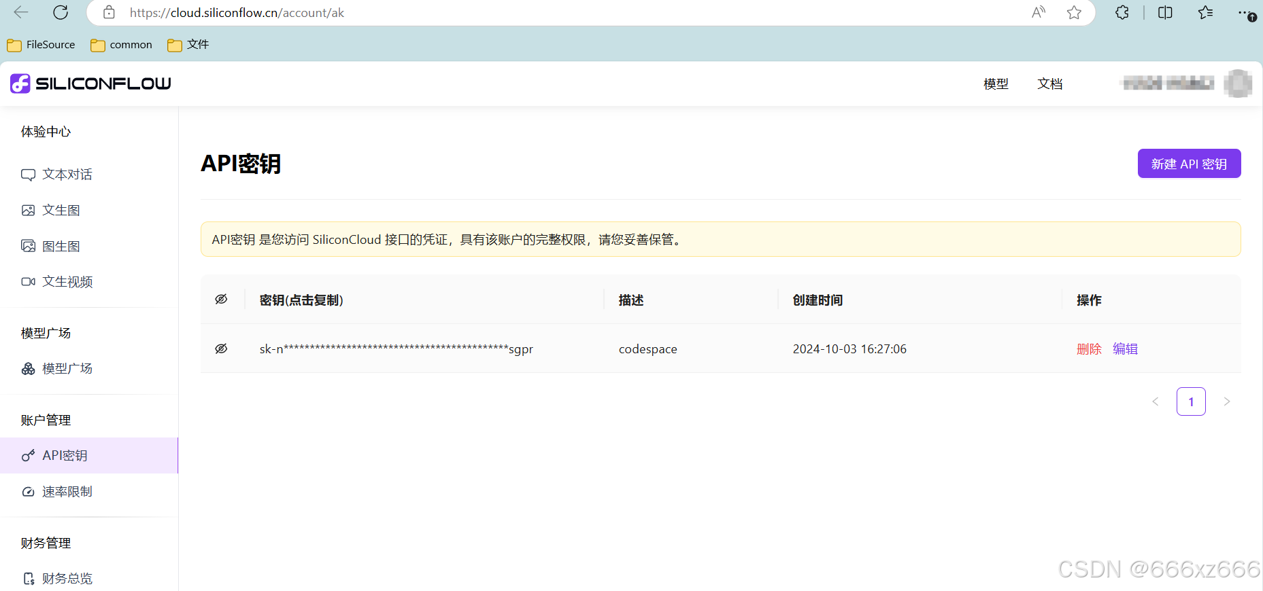Image resolution: width=1263 pixels, height=591 pixels.
Task: Click the 操作 column header
Action: pyautogui.click(x=1089, y=300)
